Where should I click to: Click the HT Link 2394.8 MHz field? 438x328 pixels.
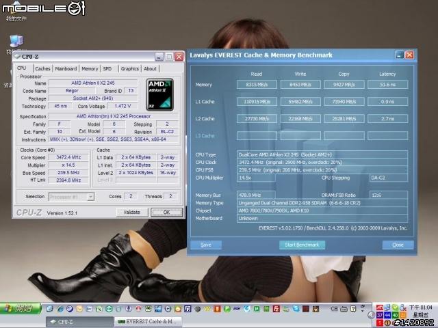click(x=68, y=180)
